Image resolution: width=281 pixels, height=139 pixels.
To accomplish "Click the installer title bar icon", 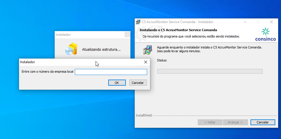I will point(138,22).
